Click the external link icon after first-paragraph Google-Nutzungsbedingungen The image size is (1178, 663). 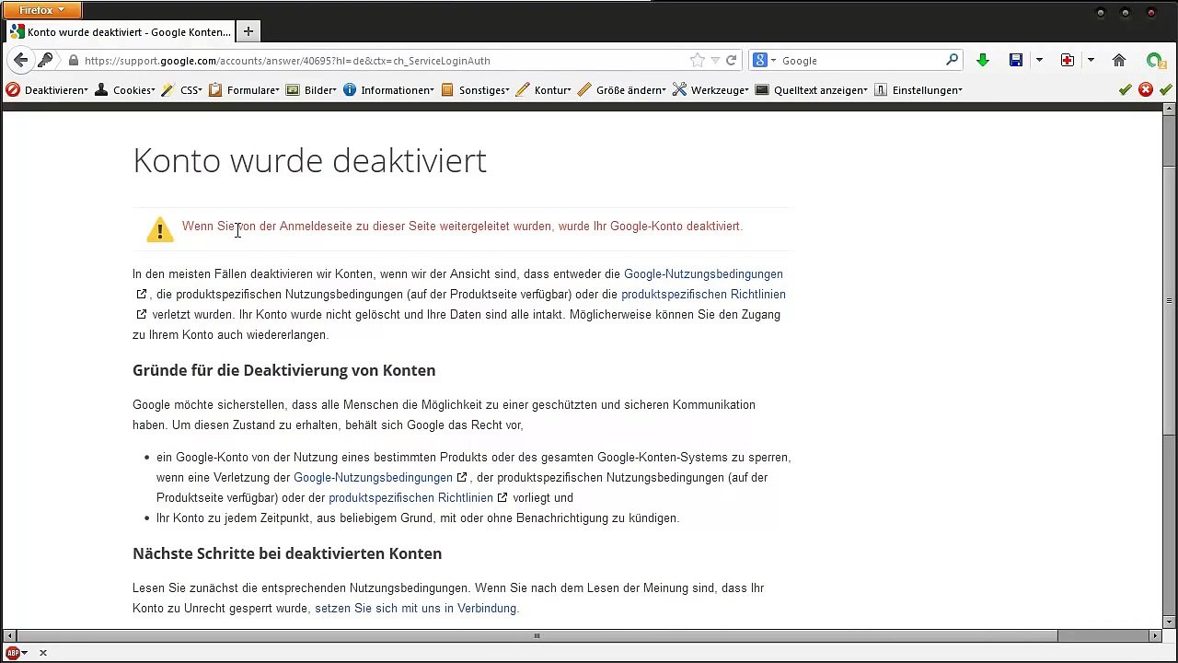pyautogui.click(x=141, y=295)
